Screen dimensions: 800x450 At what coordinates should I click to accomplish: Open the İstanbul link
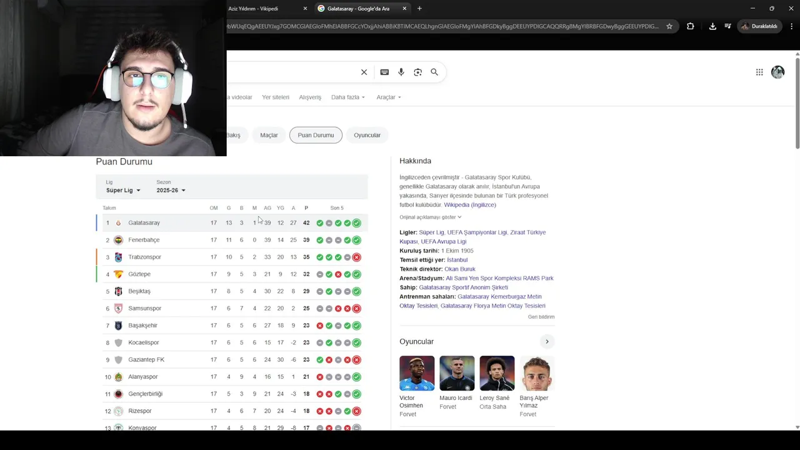point(457,260)
